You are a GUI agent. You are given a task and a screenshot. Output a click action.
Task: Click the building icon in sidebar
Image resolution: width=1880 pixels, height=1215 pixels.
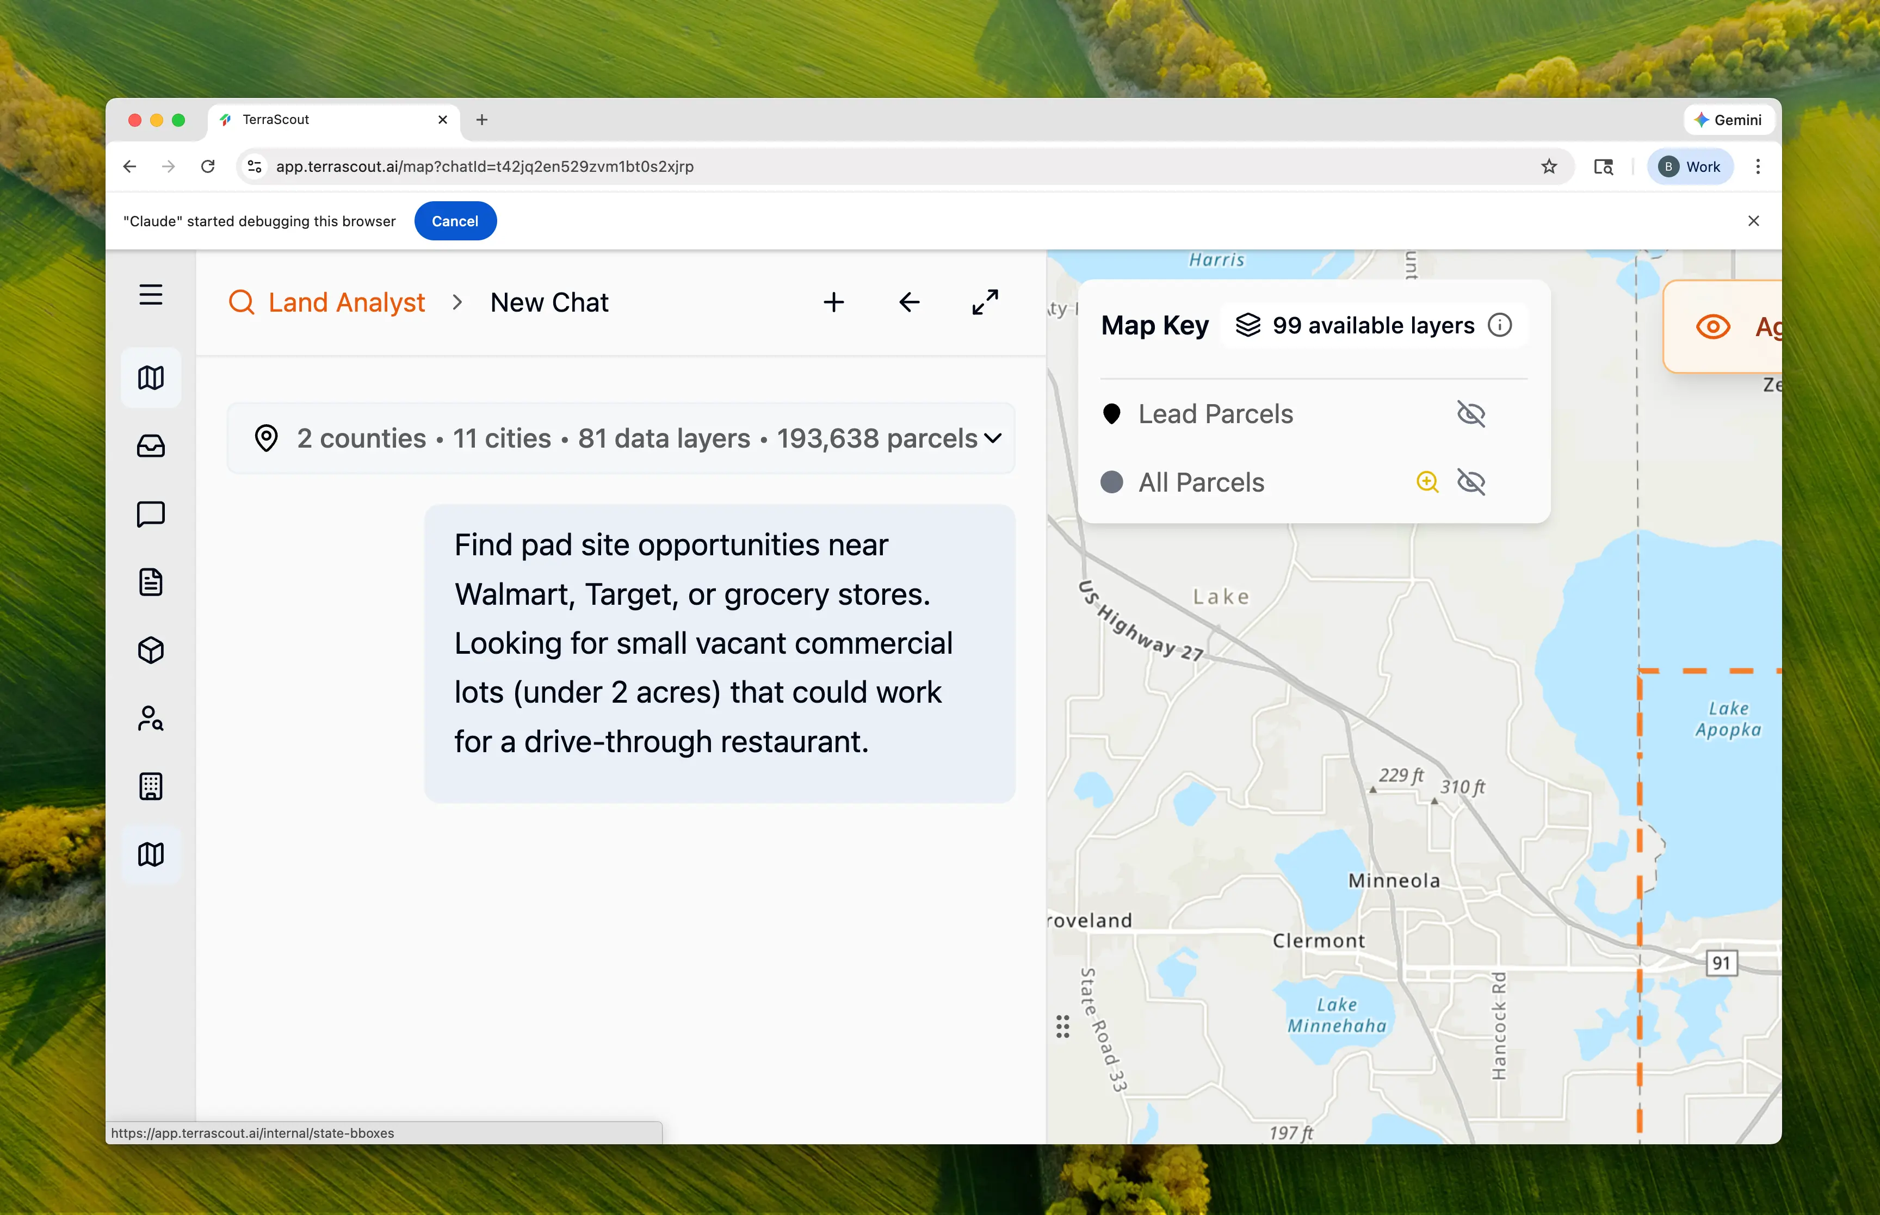coord(151,786)
